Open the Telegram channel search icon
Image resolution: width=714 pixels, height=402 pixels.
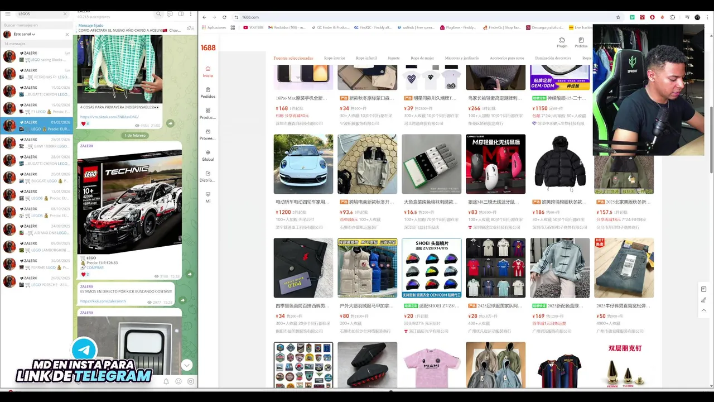click(159, 14)
